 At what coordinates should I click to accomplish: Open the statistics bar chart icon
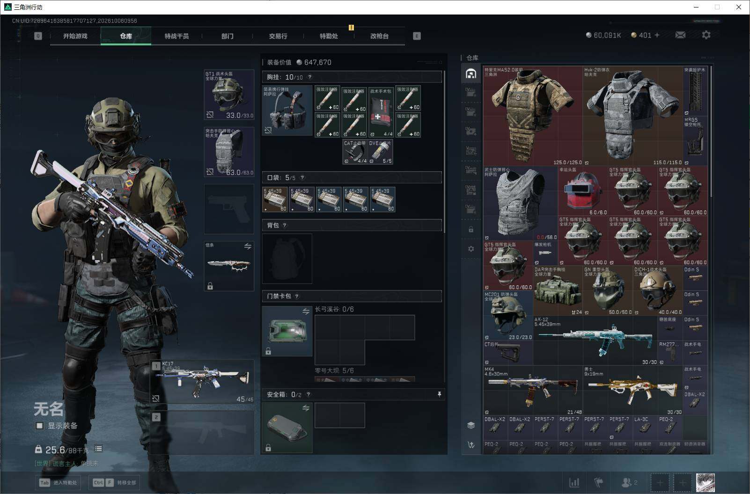coord(574,482)
